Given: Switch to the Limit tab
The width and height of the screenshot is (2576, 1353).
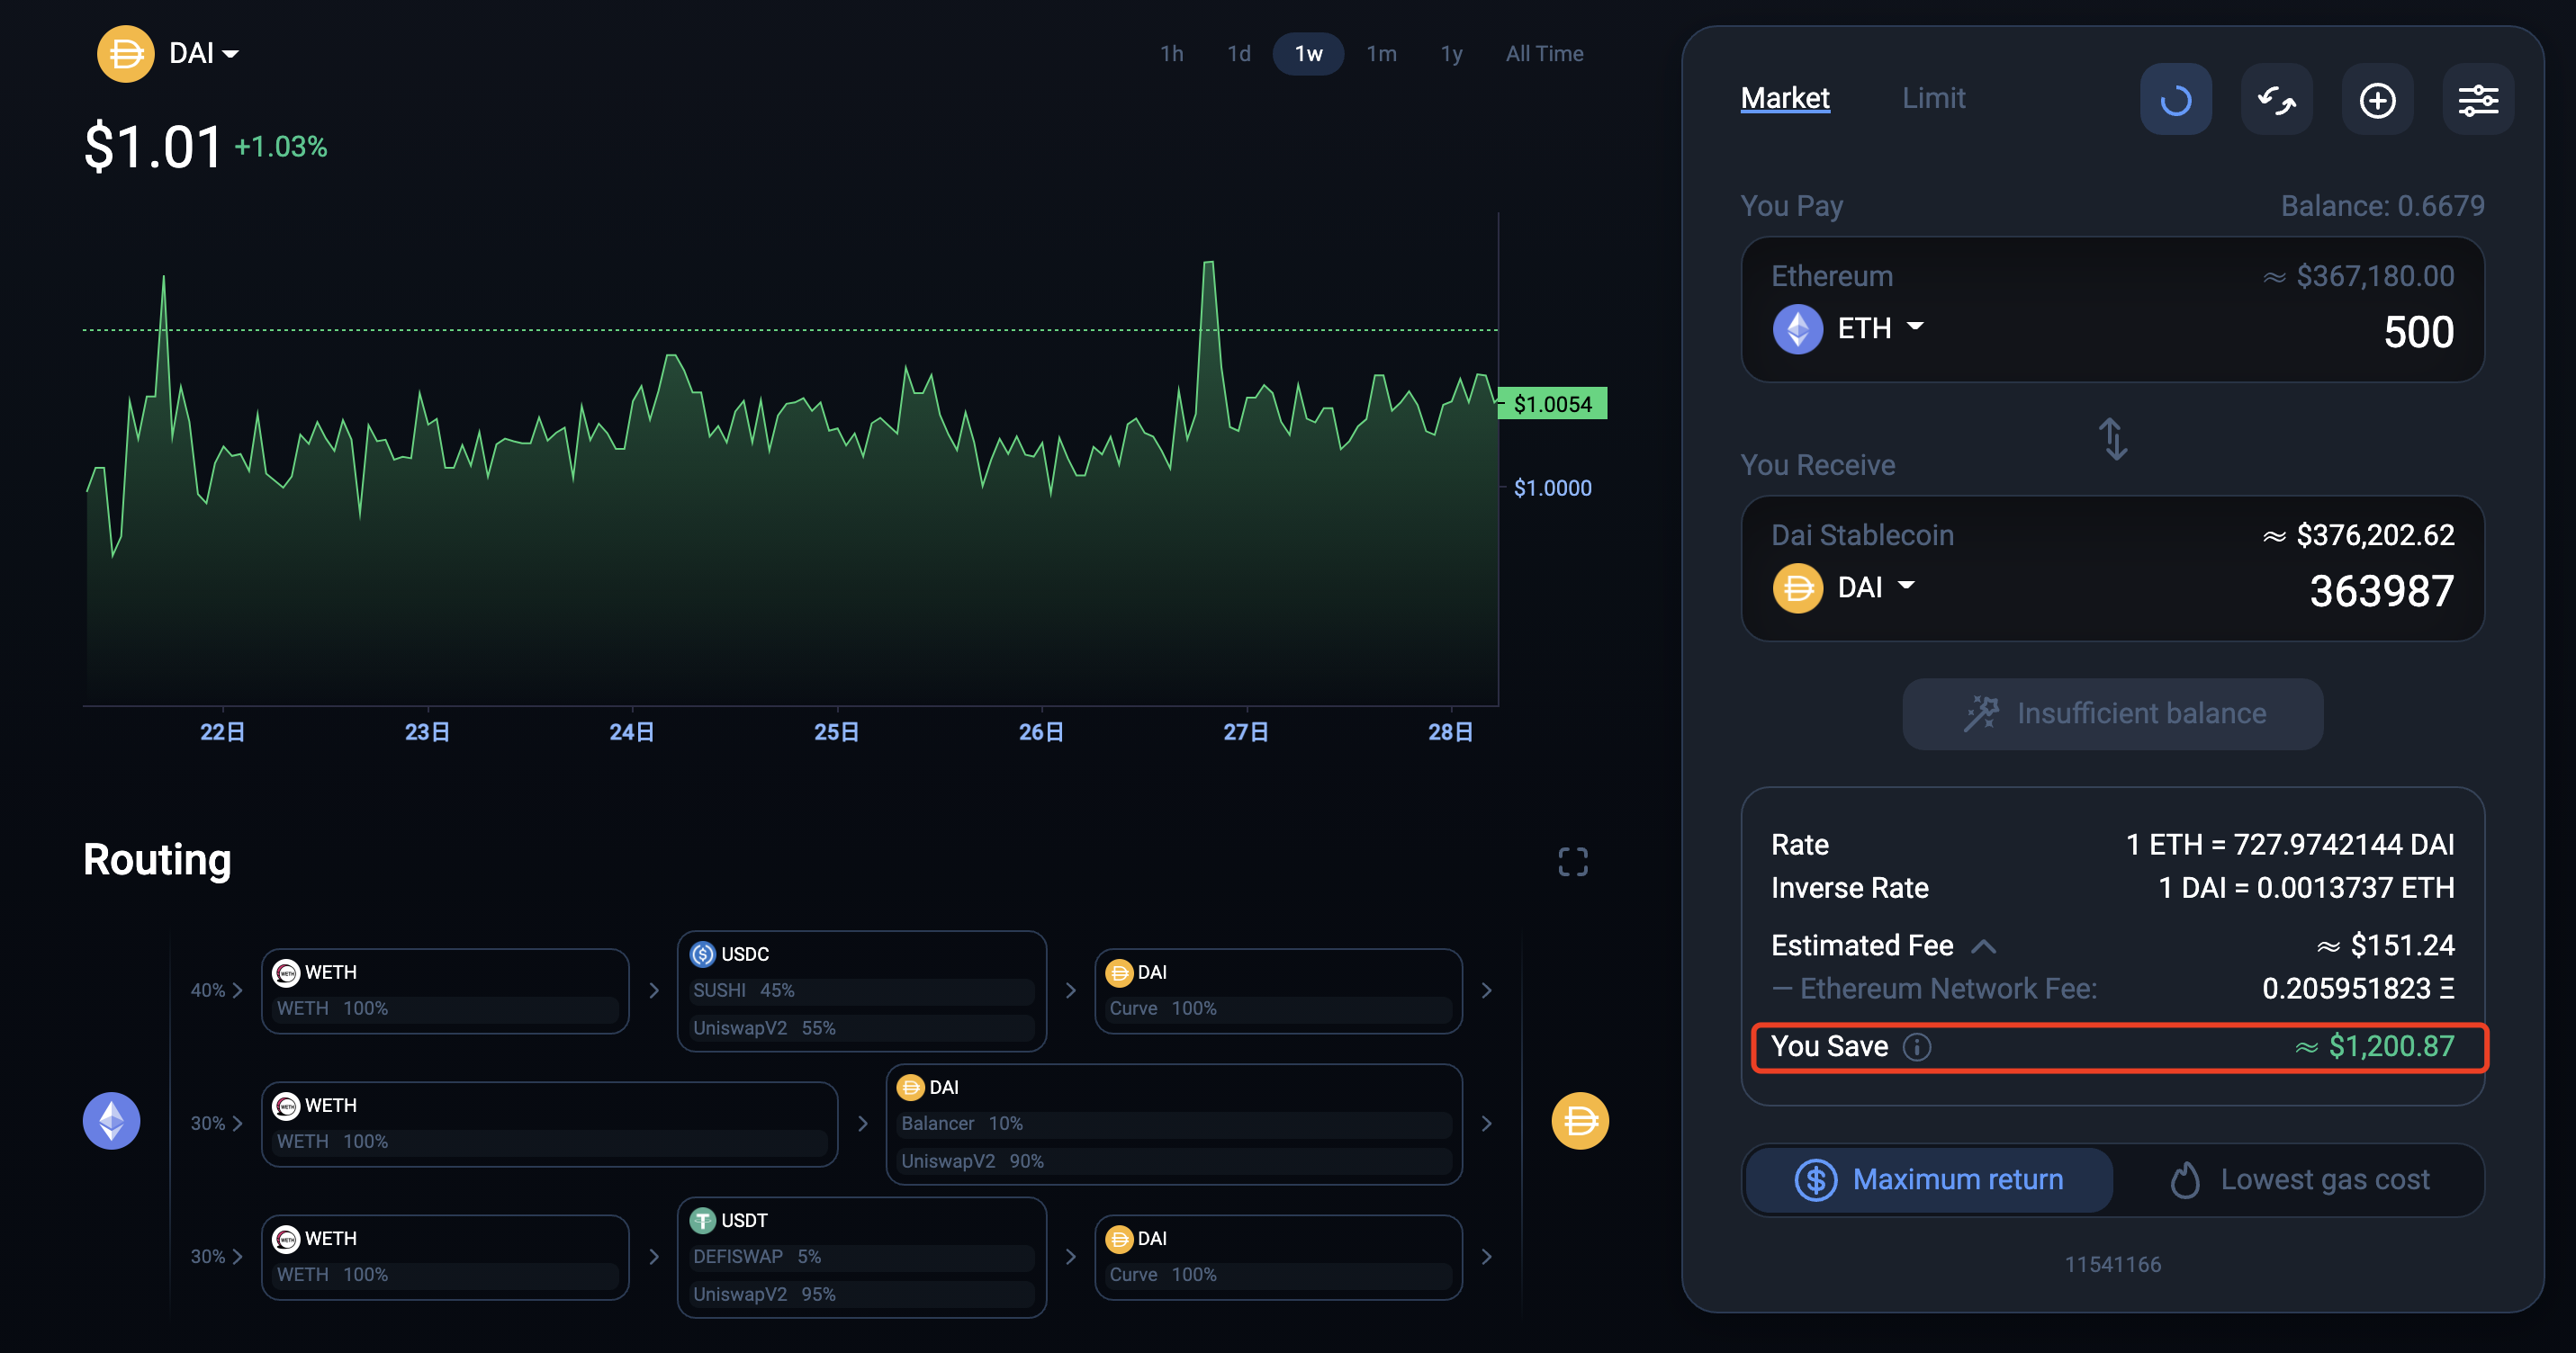Looking at the screenshot, I should pos(1933,98).
